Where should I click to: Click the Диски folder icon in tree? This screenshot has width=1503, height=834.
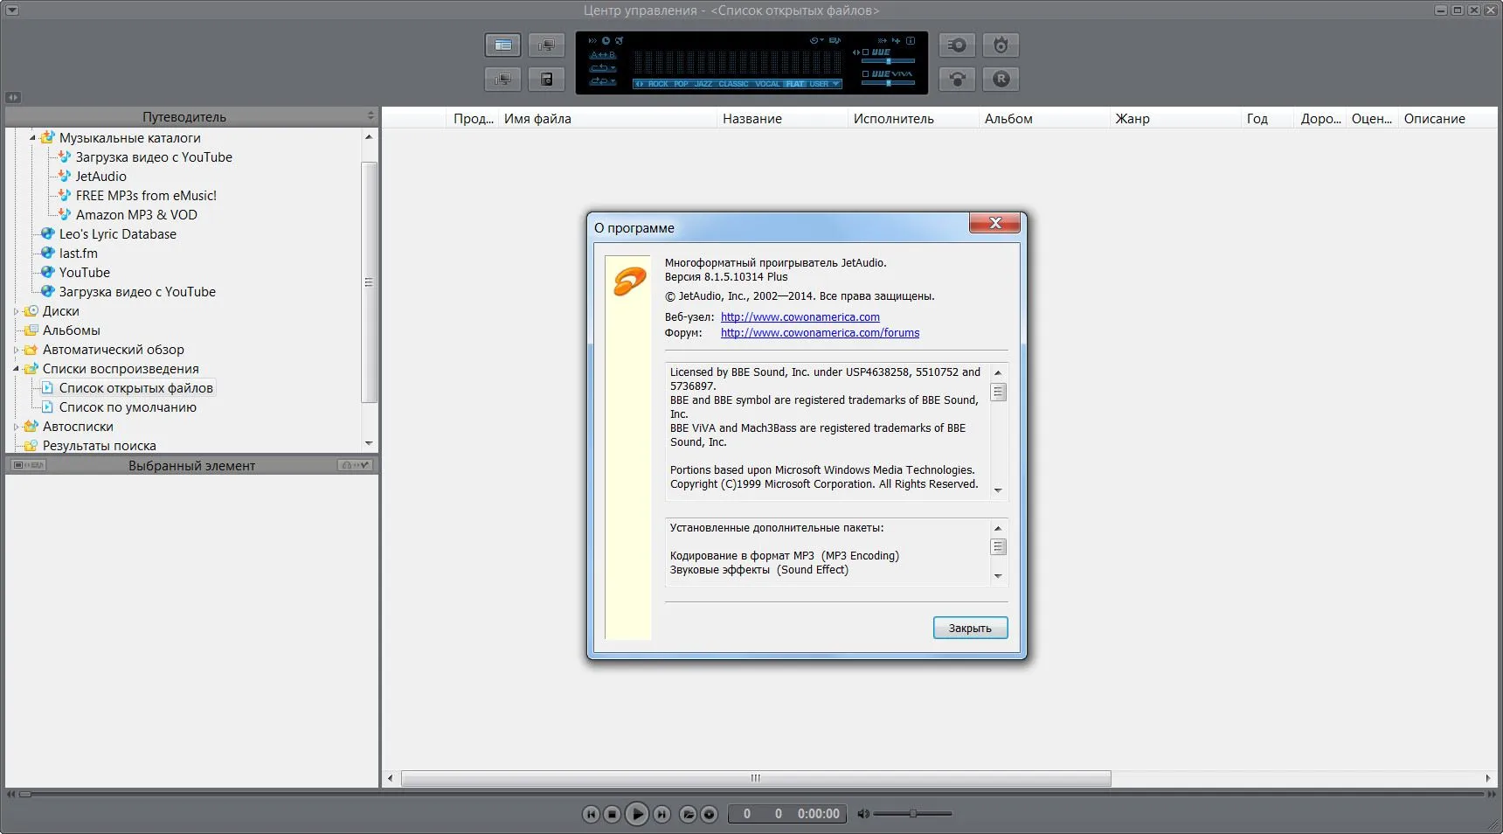click(31, 310)
